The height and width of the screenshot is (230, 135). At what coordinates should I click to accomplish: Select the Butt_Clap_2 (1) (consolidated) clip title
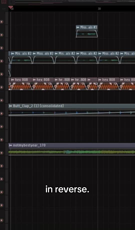[38, 106]
